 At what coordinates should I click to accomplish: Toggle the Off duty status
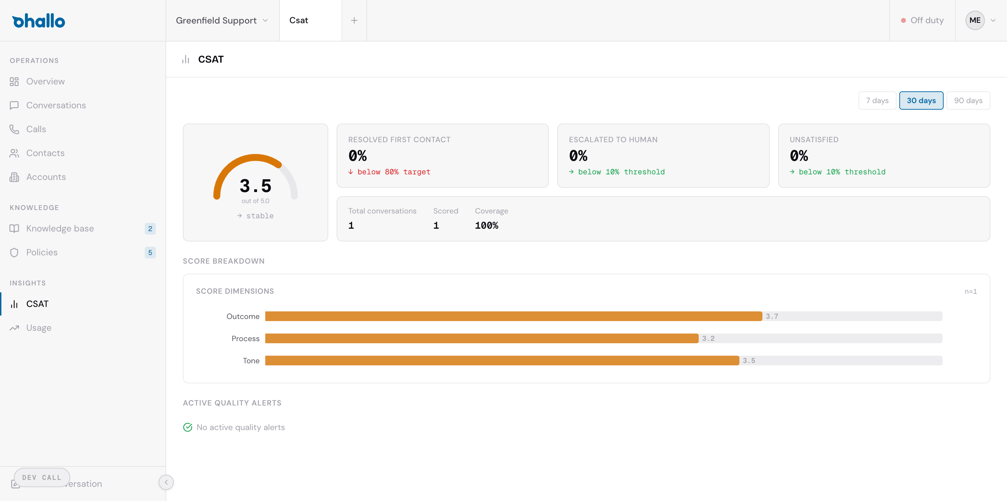922,20
